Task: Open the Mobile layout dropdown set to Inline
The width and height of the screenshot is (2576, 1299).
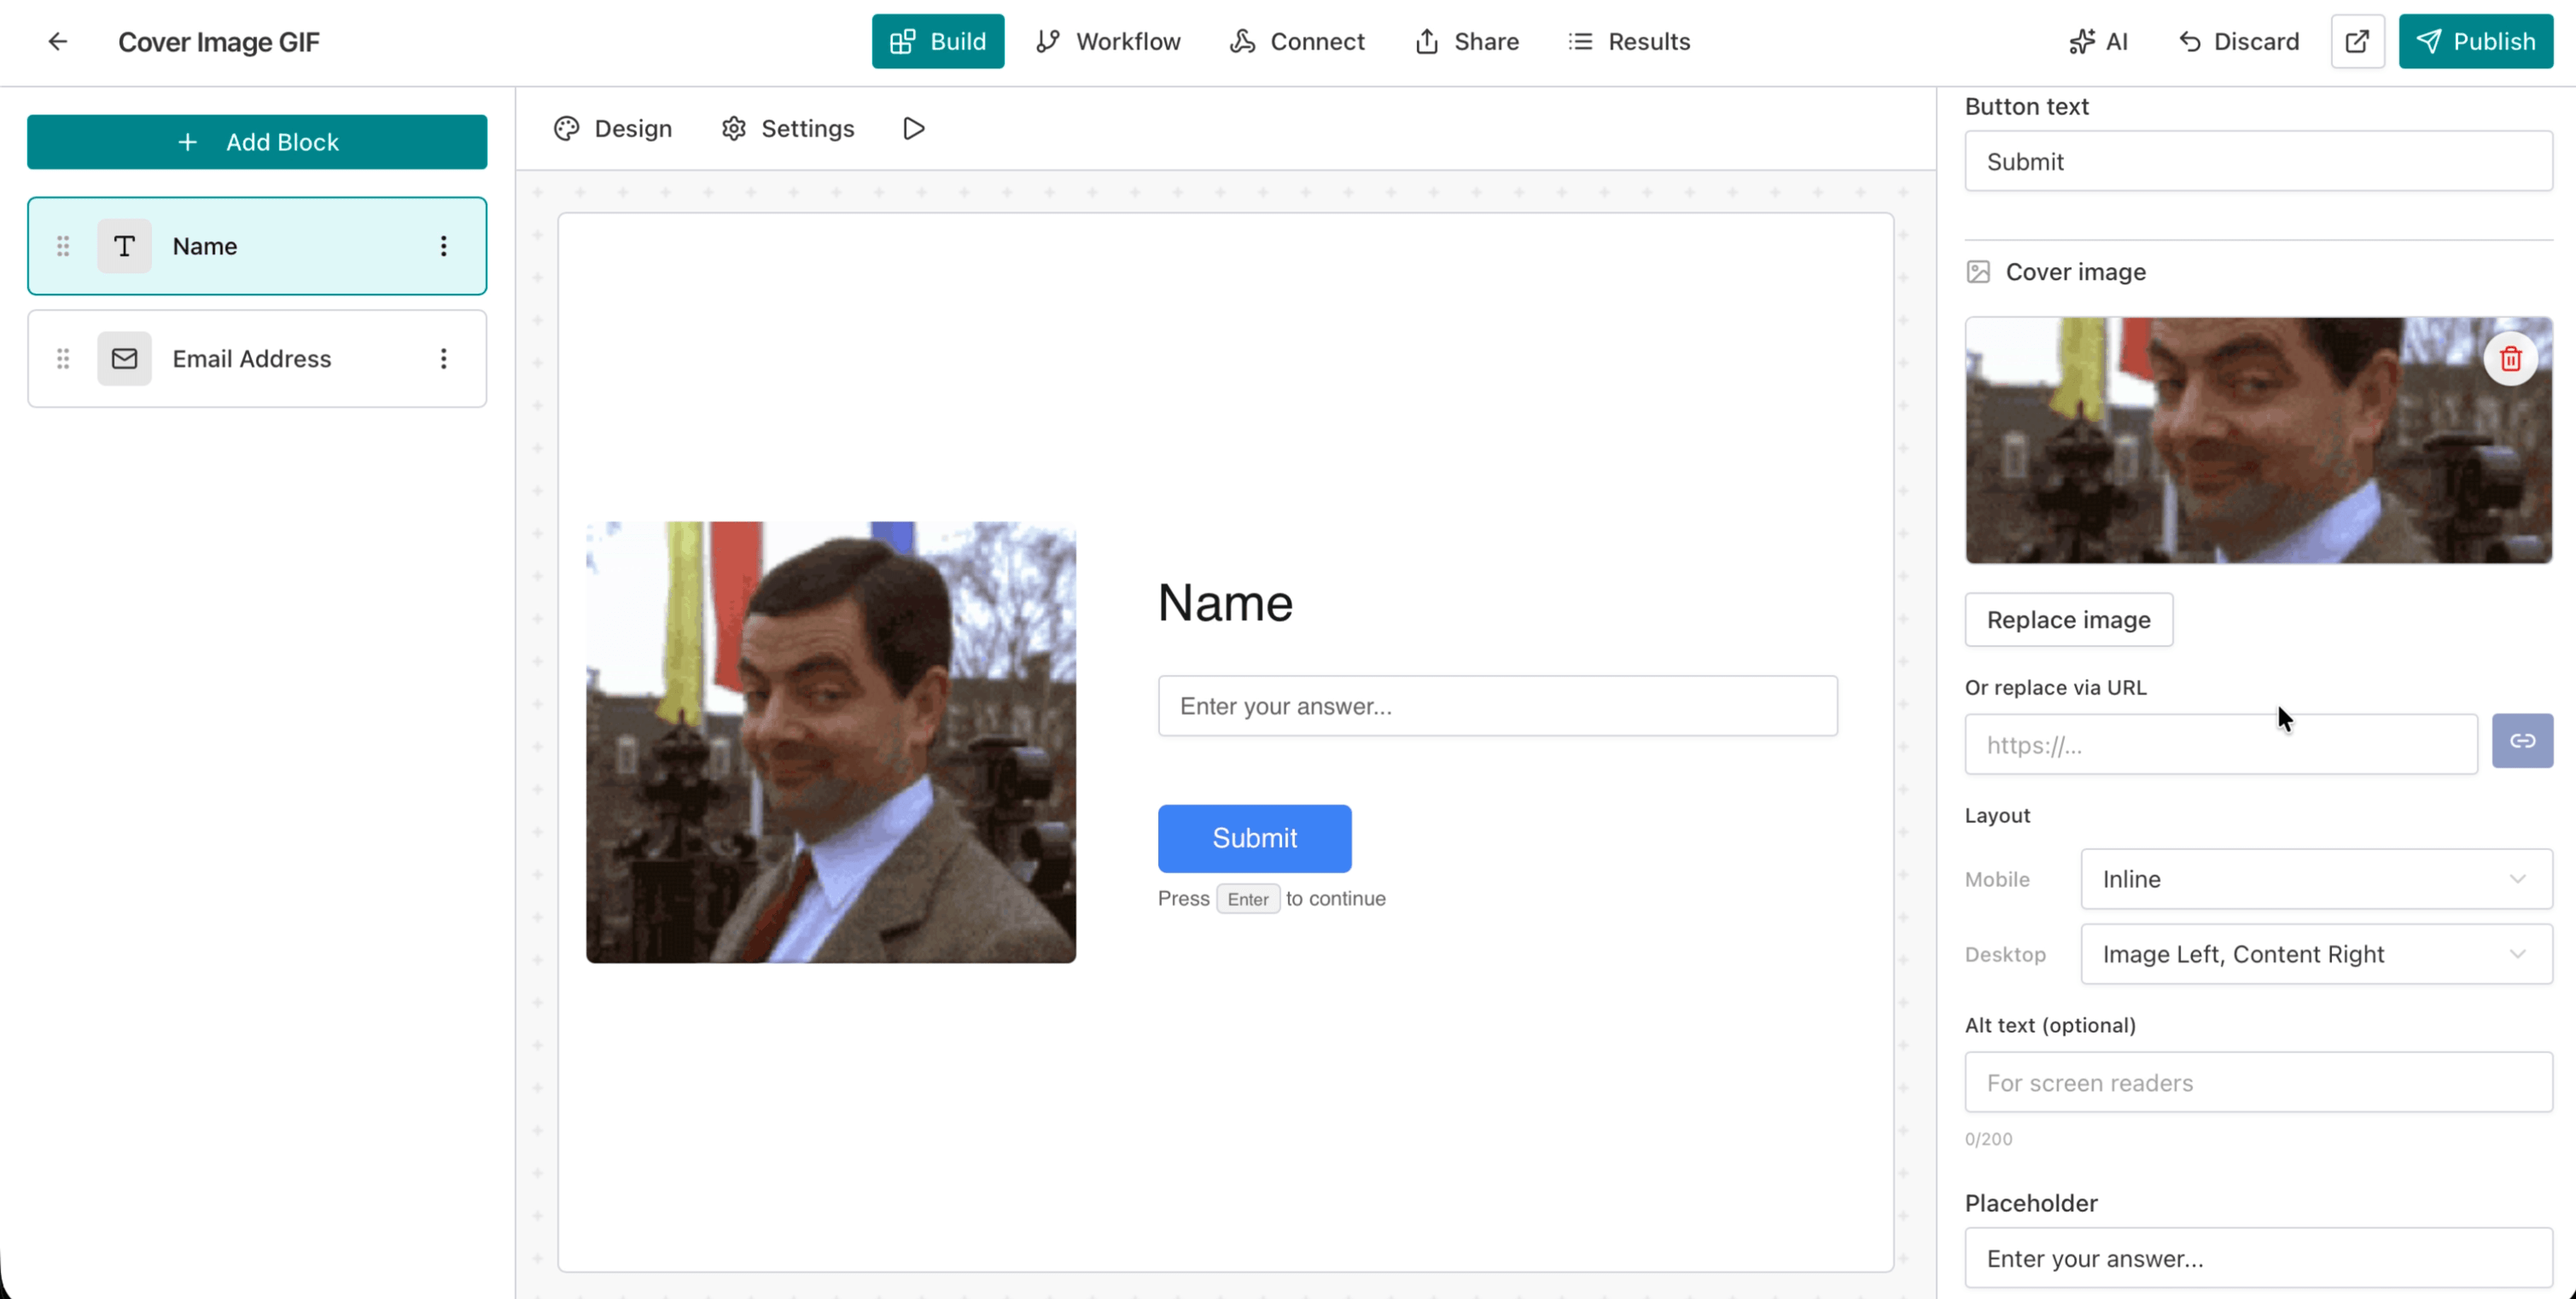Action: 2316,879
